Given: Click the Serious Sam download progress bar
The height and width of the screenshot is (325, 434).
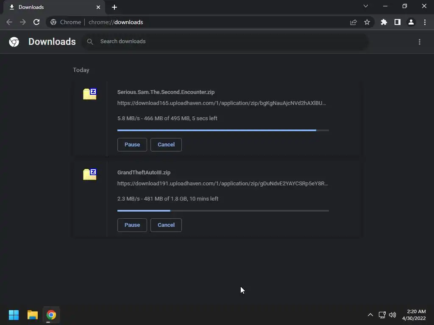Looking at the screenshot, I should click(223, 130).
